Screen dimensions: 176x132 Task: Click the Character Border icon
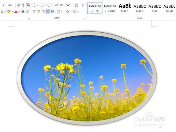tap(28, 5)
